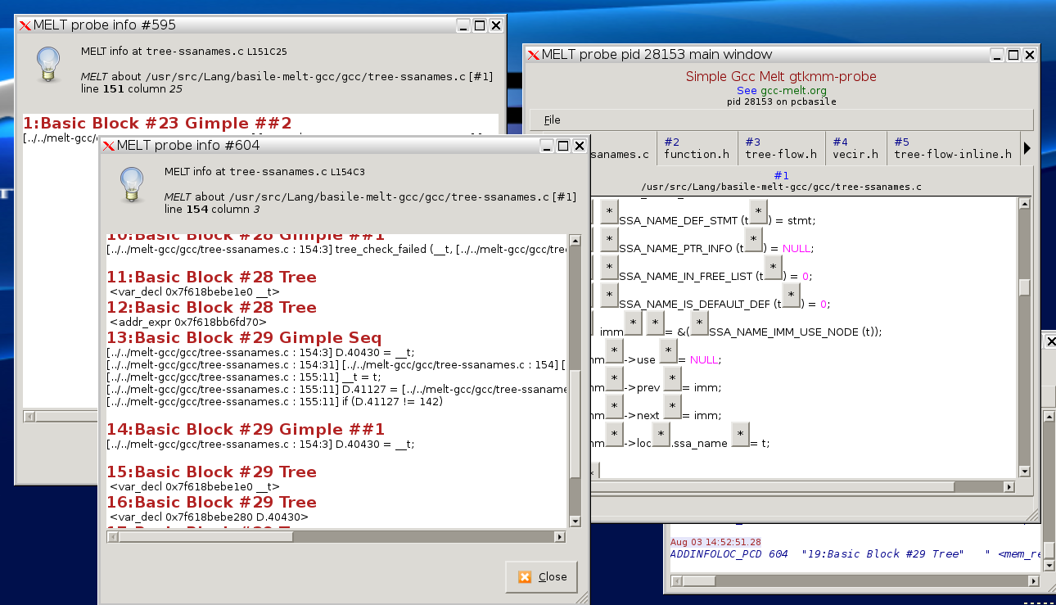Click star button before '->prev'
Viewport: 1056px width, 605px height.
coord(616,380)
